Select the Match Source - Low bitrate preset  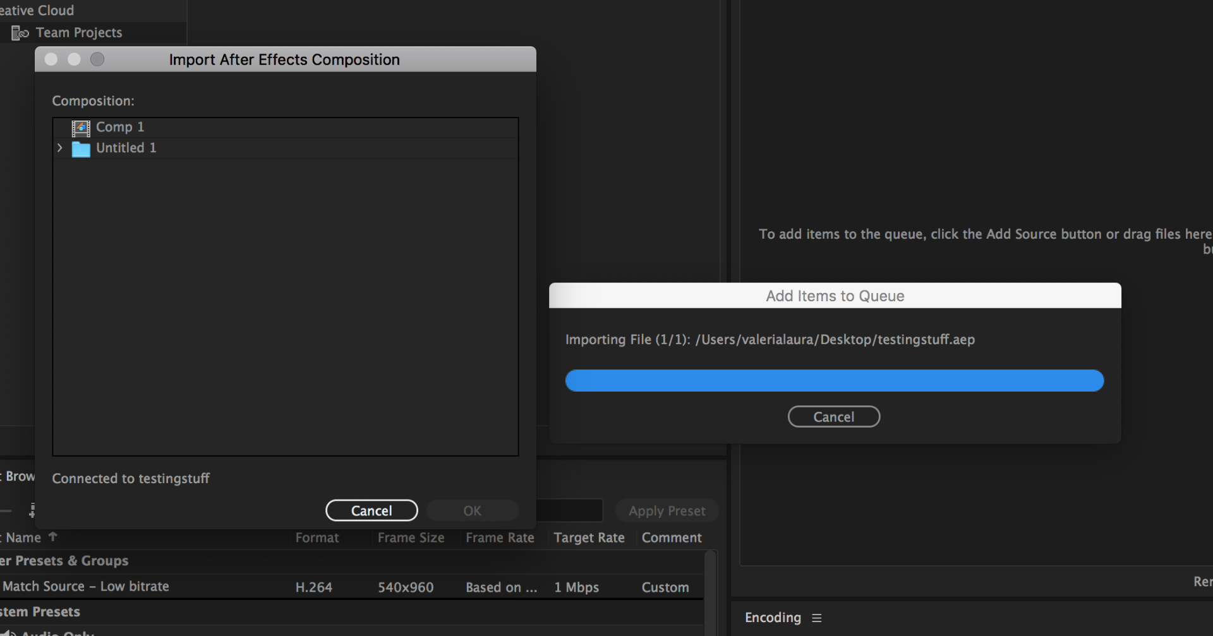[x=86, y=587]
